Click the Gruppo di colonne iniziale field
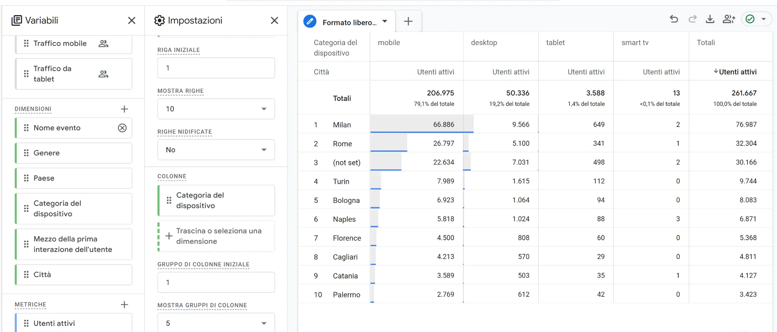The height and width of the screenshot is (332, 777). click(216, 282)
